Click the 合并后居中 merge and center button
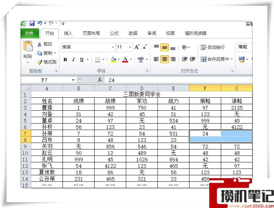 tap(215, 59)
